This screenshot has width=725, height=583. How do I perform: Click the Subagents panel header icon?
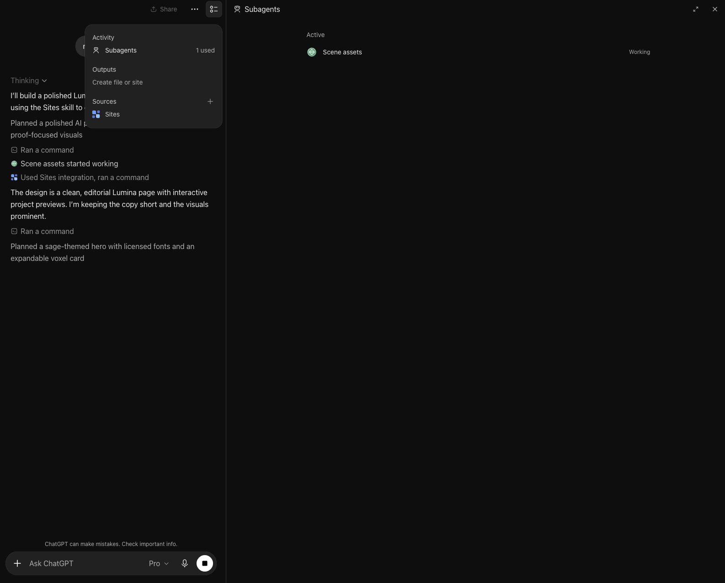point(237,9)
